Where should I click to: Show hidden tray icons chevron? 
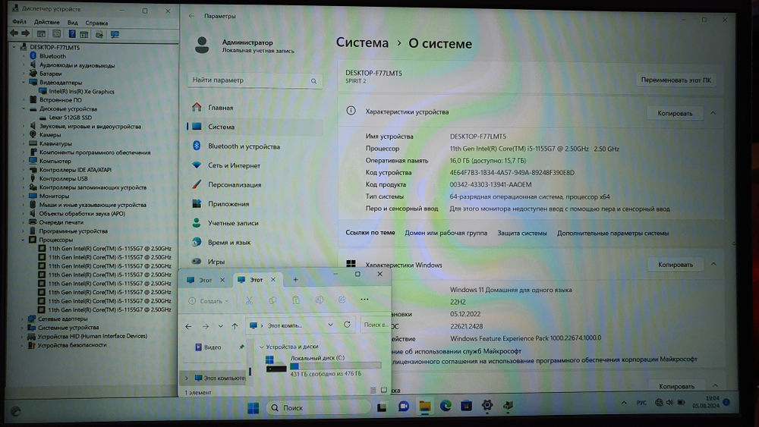624,402
